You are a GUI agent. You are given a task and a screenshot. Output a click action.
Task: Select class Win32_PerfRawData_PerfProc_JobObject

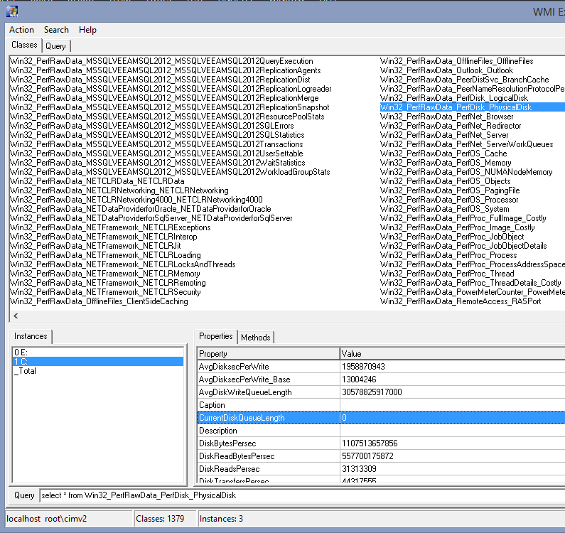point(452,237)
